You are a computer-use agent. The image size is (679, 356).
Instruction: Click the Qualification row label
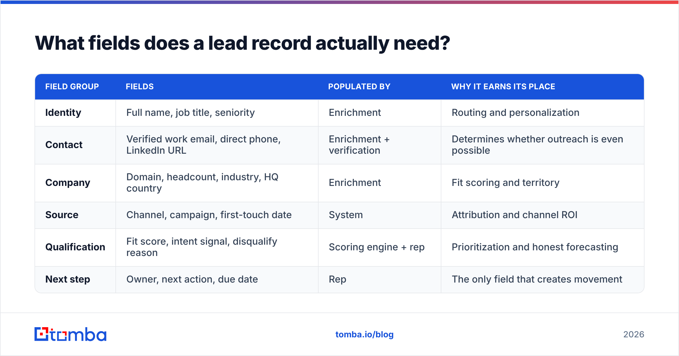coord(75,247)
